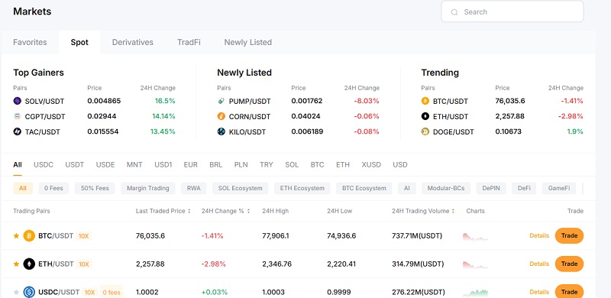Filter pairs by BRL quote tab
This screenshot has height=298, width=611.
pyautogui.click(x=216, y=164)
